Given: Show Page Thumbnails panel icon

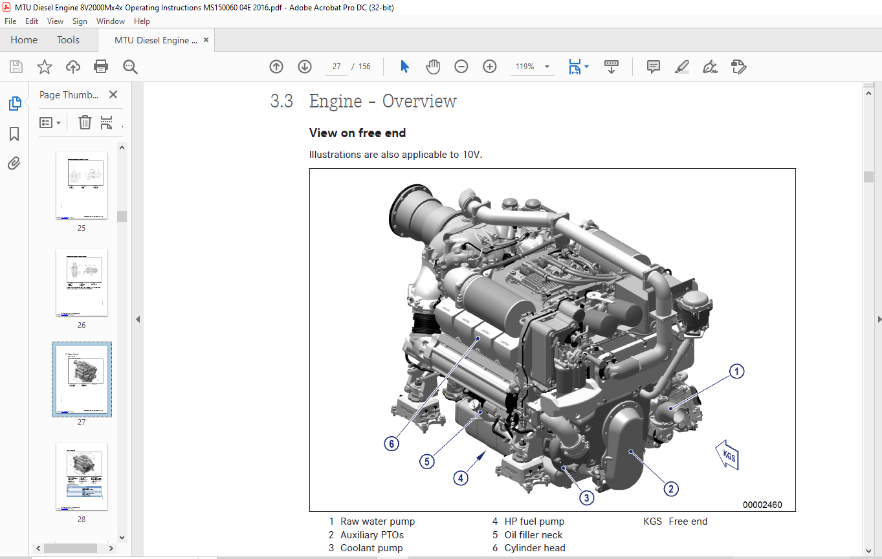Looking at the screenshot, I should coord(14,104).
